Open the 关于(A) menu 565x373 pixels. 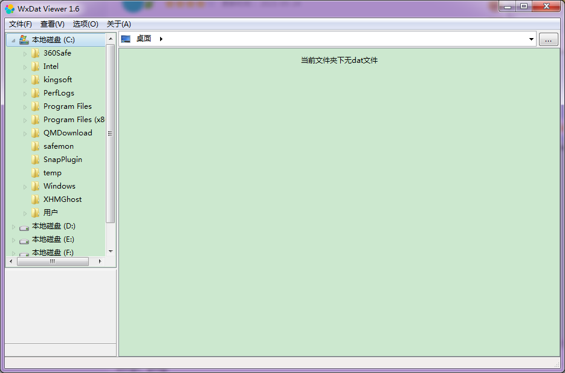119,24
